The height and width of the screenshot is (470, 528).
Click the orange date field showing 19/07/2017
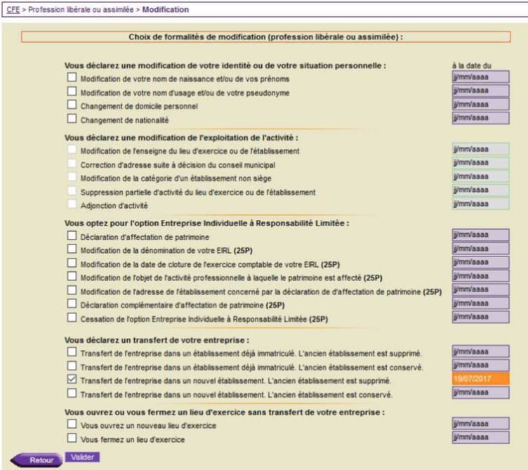480,379
